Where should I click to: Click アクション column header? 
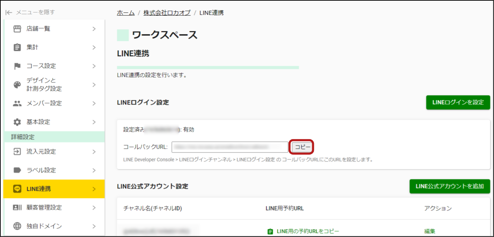[x=438, y=208]
